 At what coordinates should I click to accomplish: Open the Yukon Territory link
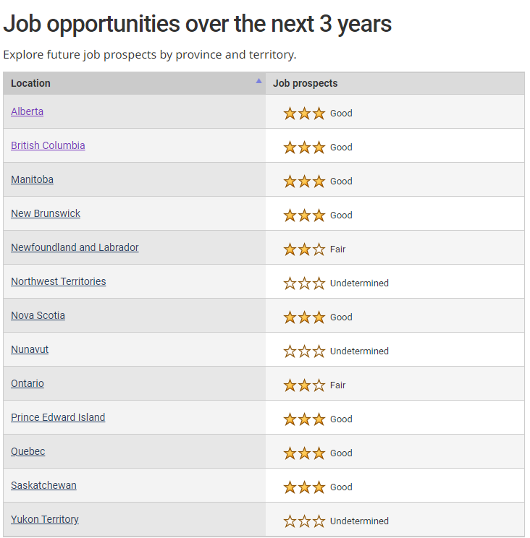click(x=45, y=519)
